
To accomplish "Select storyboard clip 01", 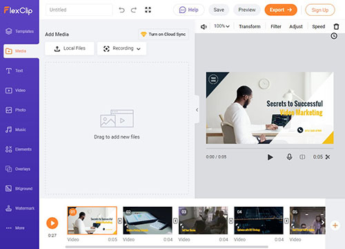I will [92, 221].
